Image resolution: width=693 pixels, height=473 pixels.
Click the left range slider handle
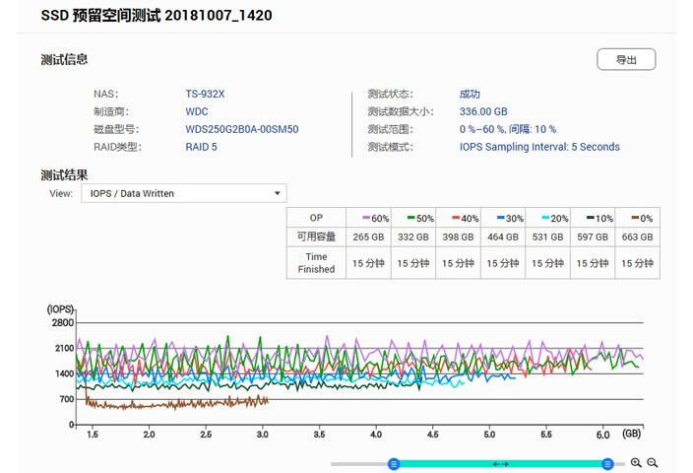(x=394, y=464)
